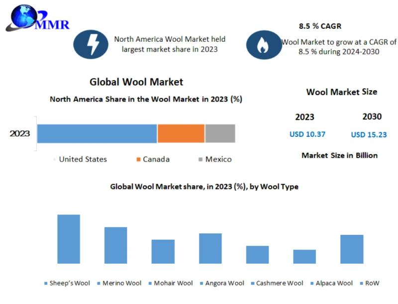
Task: Click the Angora Wool bar in chart
Action: 210,248
